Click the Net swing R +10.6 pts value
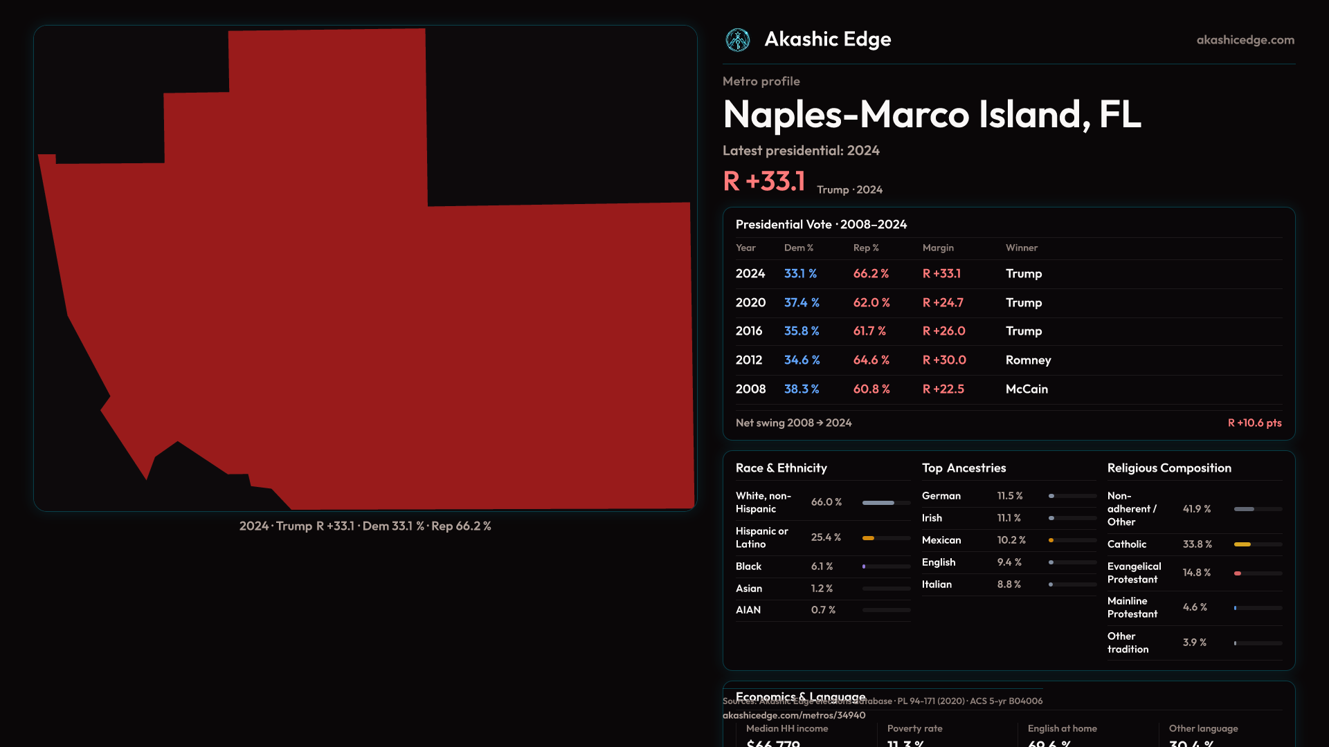The image size is (1329, 747). pyautogui.click(x=1254, y=423)
